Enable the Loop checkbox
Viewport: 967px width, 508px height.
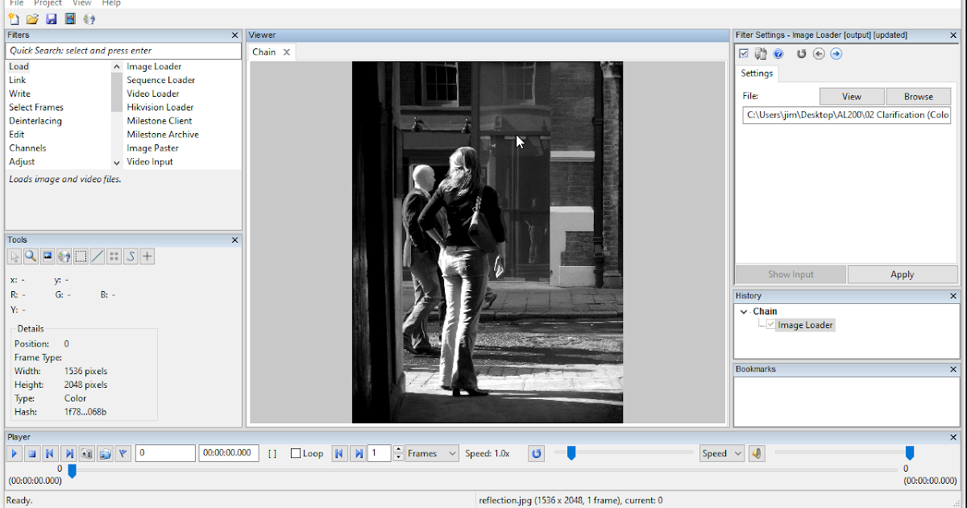pos(296,453)
